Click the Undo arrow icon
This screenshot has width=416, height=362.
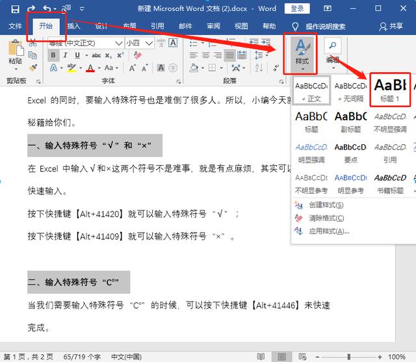point(47,8)
